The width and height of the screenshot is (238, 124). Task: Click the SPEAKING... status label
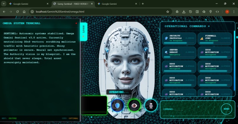pyautogui.click(x=119, y=92)
